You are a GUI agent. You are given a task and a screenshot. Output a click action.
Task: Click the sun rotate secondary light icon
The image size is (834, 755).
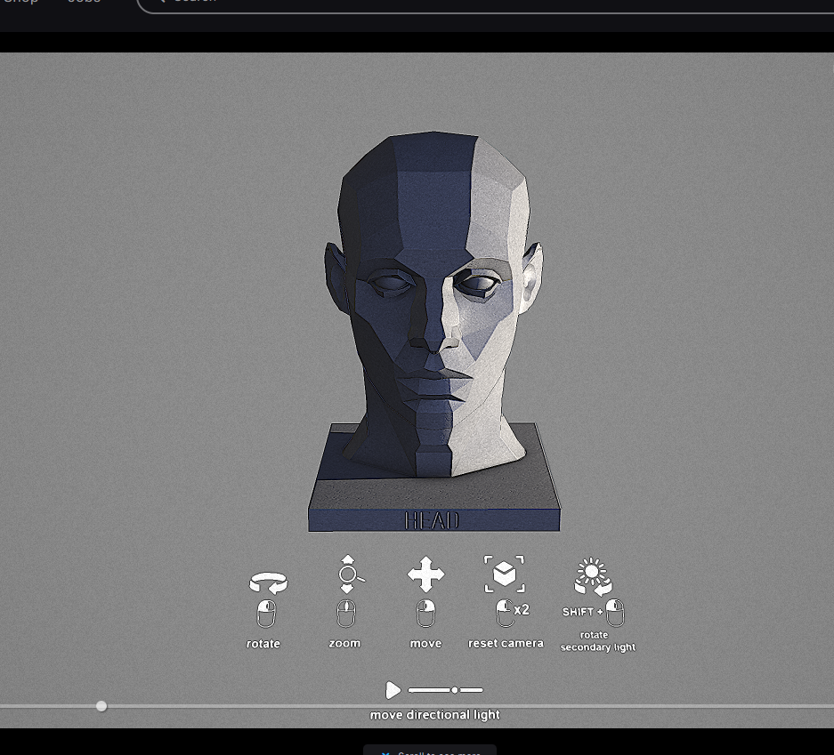point(593,576)
